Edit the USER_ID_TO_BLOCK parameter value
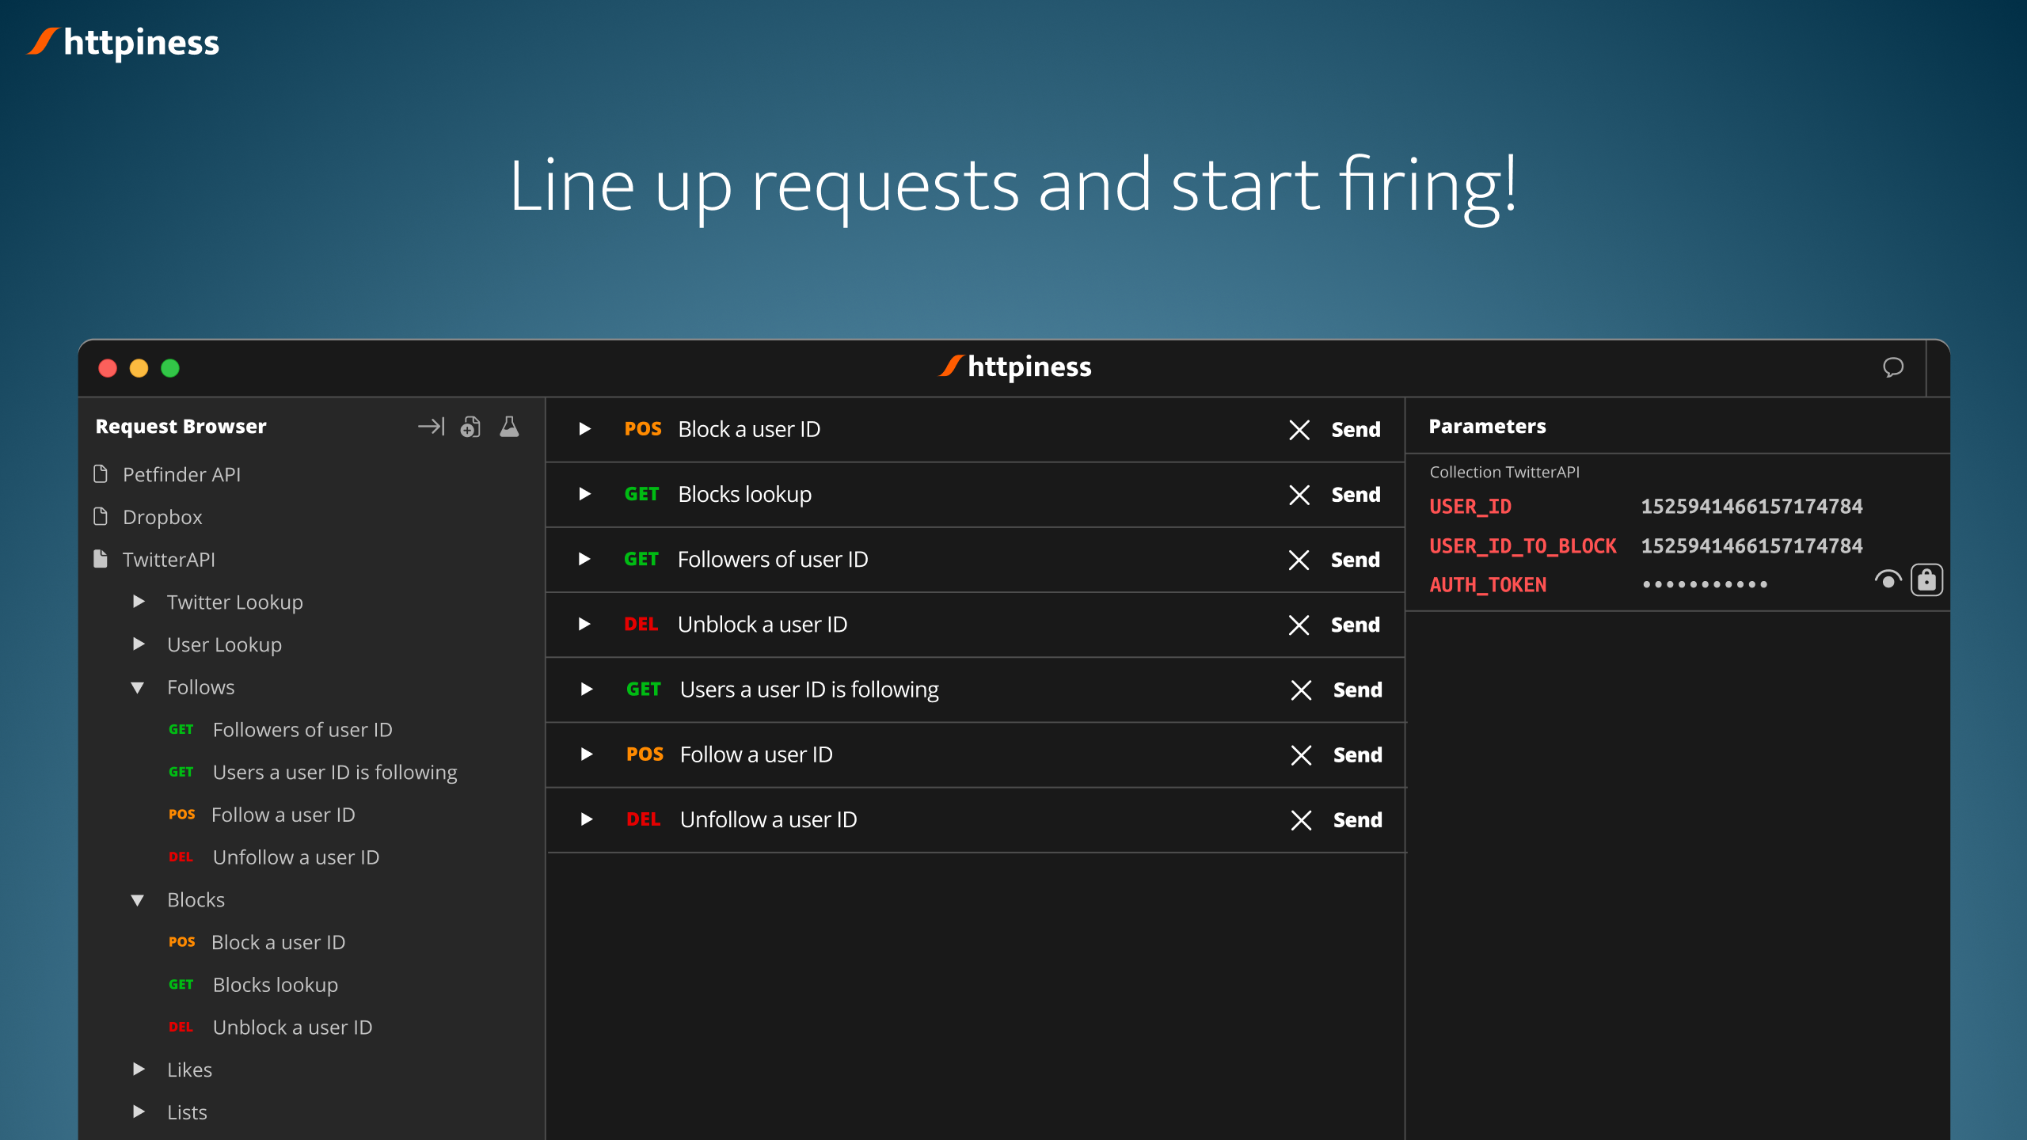This screenshot has width=2027, height=1140. [1751, 546]
